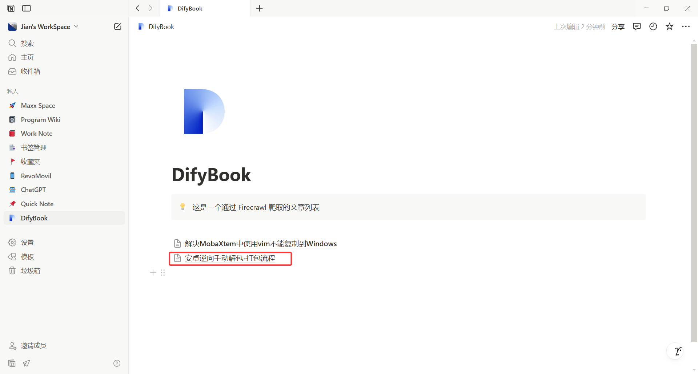
Task: Open 收件箱 inbox
Action: pyautogui.click(x=64, y=71)
